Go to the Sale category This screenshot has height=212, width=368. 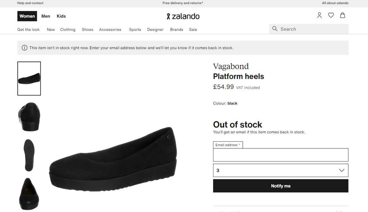coord(193,29)
